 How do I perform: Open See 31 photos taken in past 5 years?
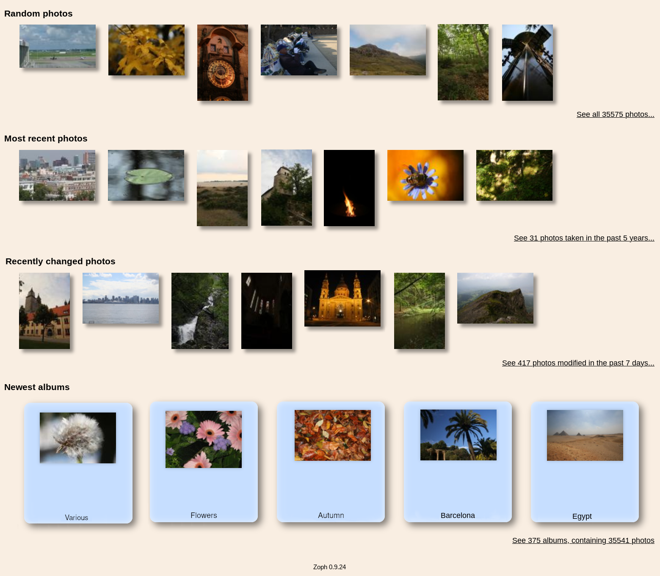click(x=584, y=238)
